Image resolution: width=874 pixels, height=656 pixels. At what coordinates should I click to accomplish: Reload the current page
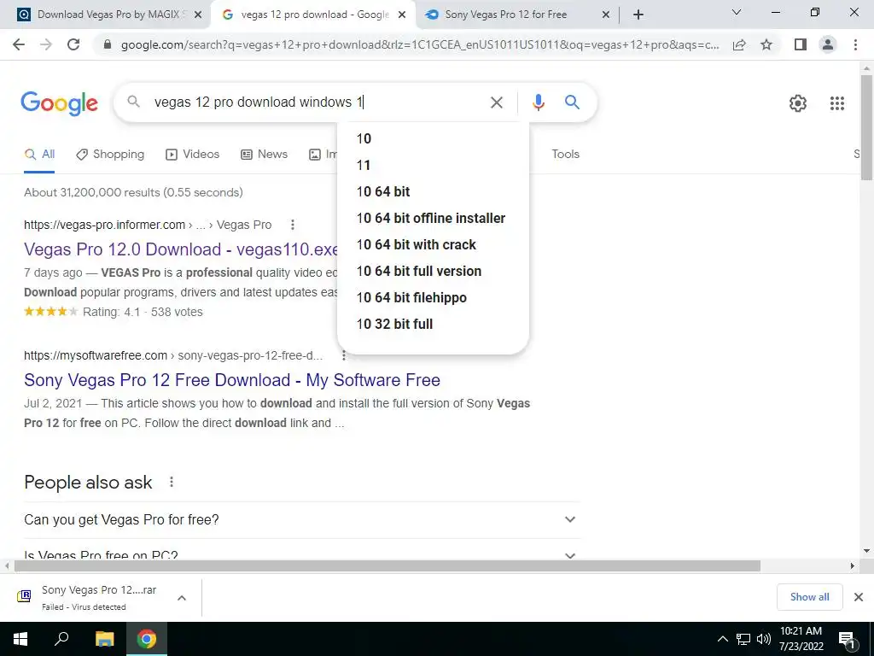tap(73, 44)
